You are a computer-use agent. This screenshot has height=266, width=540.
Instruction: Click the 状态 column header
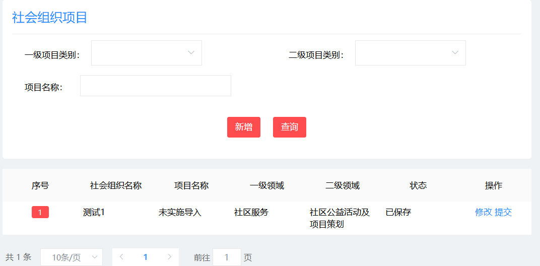pyautogui.click(x=418, y=186)
